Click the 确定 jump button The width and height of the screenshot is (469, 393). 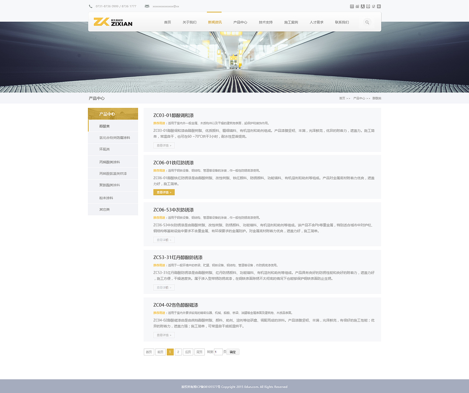[233, 352]
